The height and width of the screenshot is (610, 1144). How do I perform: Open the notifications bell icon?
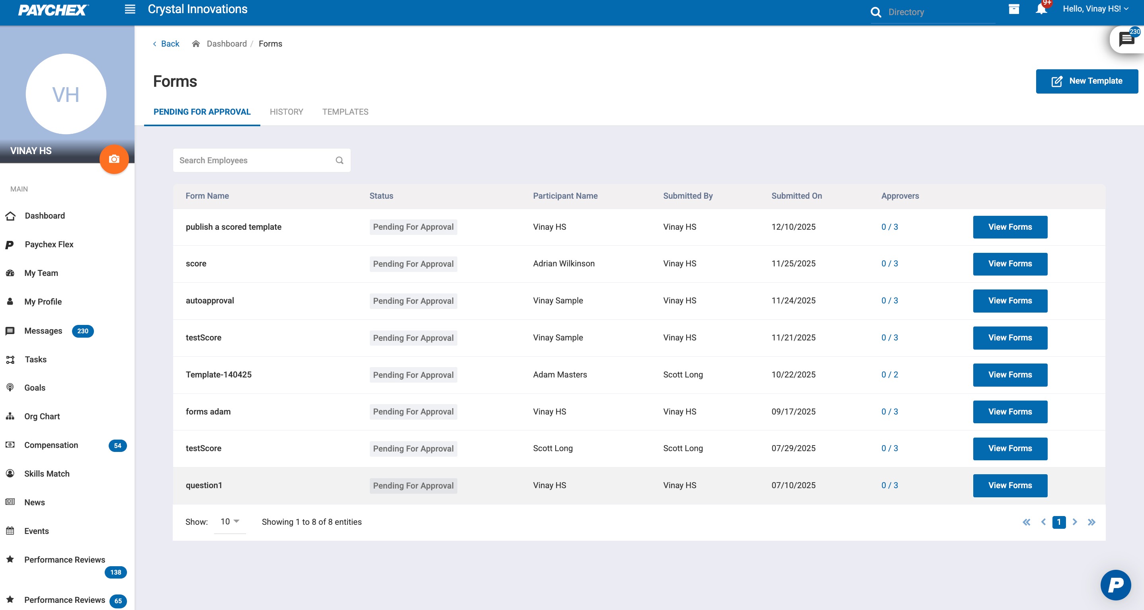pyautogui.click(x=1041, y=9)
